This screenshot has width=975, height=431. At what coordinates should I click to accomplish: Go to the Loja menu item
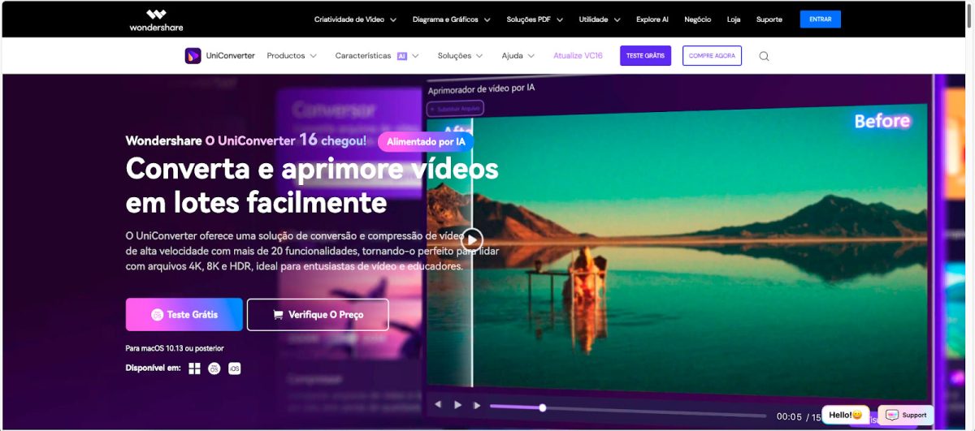tap(734, 19)
